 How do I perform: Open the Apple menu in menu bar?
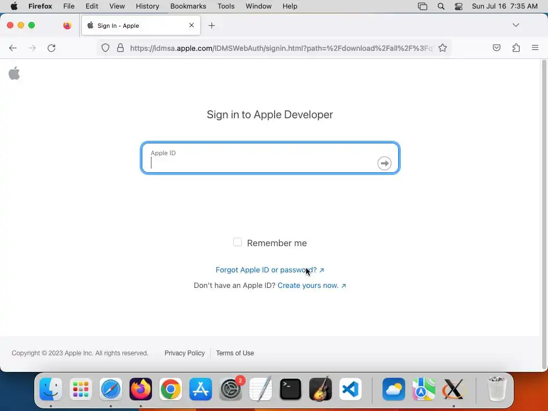[14, 6]
